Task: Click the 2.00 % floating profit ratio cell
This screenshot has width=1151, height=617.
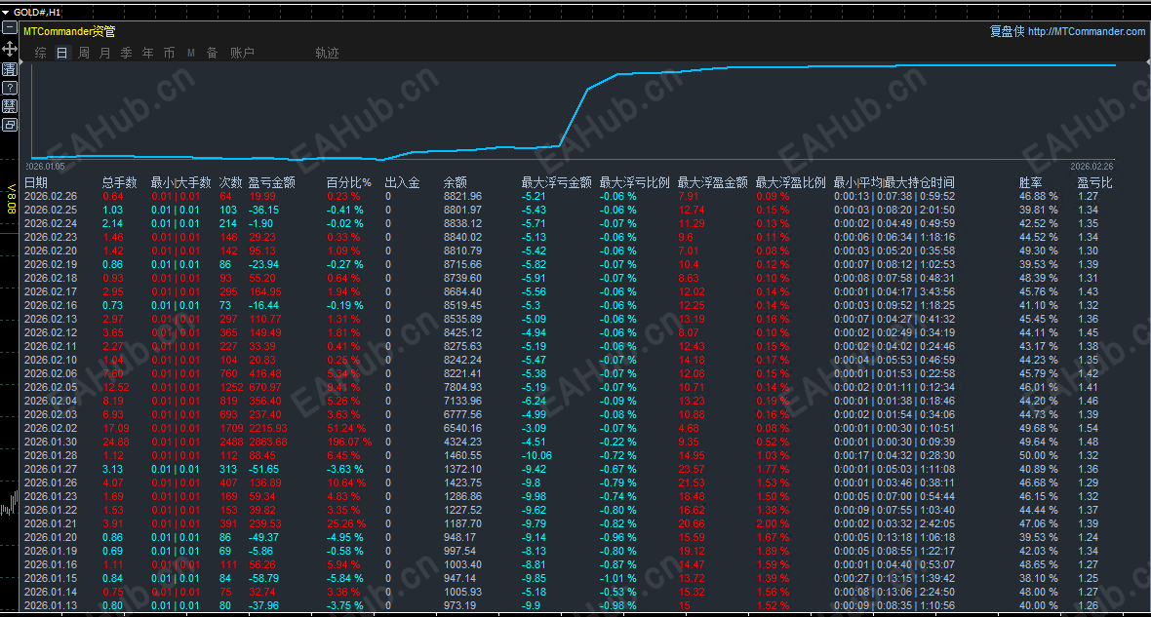Action: [x=773, y=523]
